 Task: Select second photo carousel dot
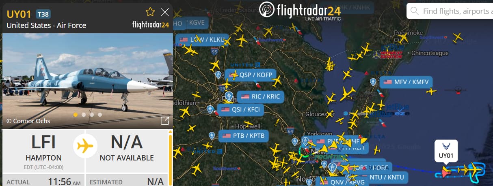pos(84,115)
